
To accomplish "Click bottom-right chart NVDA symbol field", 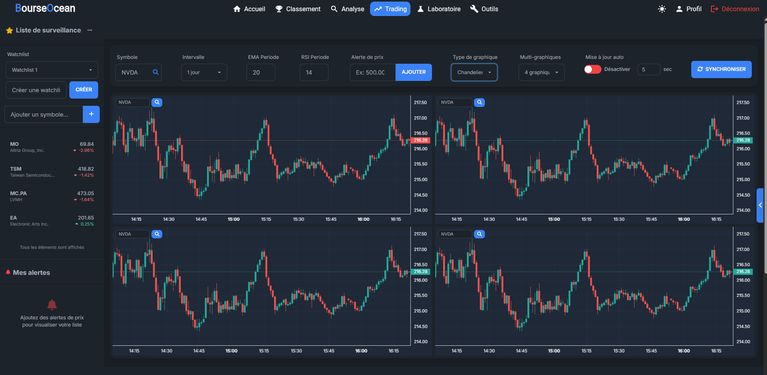I will click(455, 234).
